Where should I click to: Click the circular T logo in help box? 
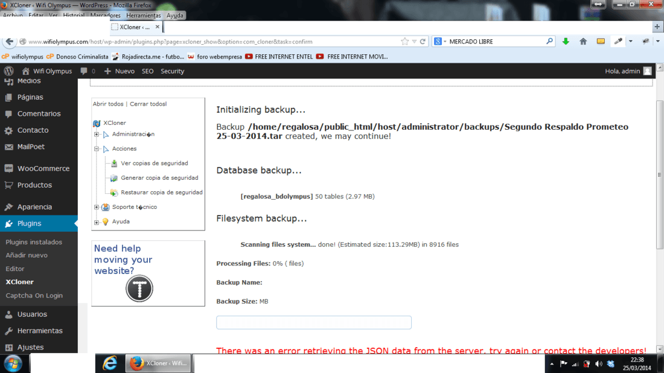(x=139, y=289)
